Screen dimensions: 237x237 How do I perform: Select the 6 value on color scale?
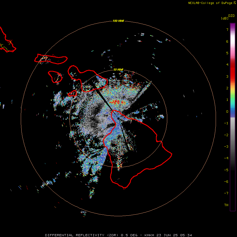pos(227,41)
